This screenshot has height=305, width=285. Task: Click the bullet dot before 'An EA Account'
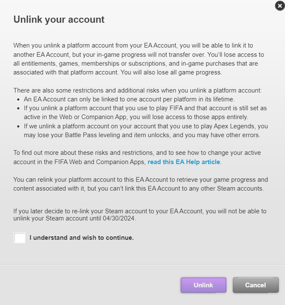18,100
